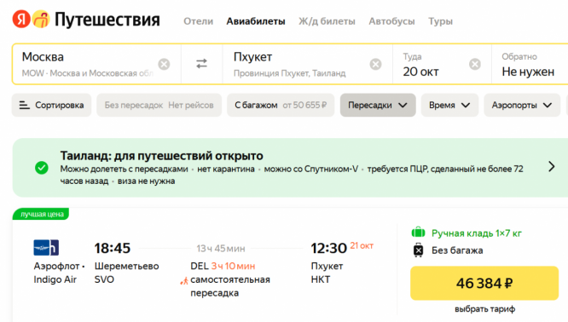This screenshot has height=322, width=568.
Task: Click the Без багажа label
Action: pyautogui.click(x=457, y=250)
